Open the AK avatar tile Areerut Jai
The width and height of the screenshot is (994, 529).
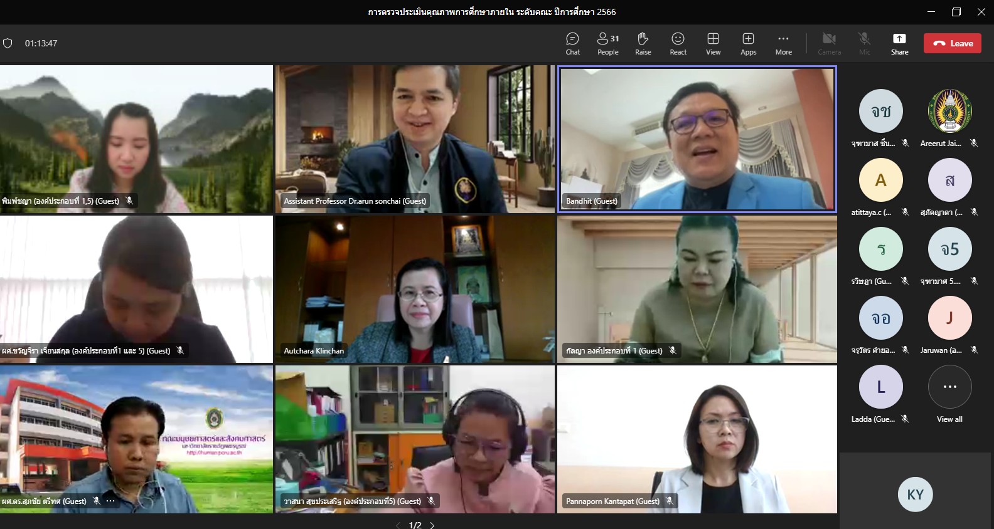tap(949, 112)
